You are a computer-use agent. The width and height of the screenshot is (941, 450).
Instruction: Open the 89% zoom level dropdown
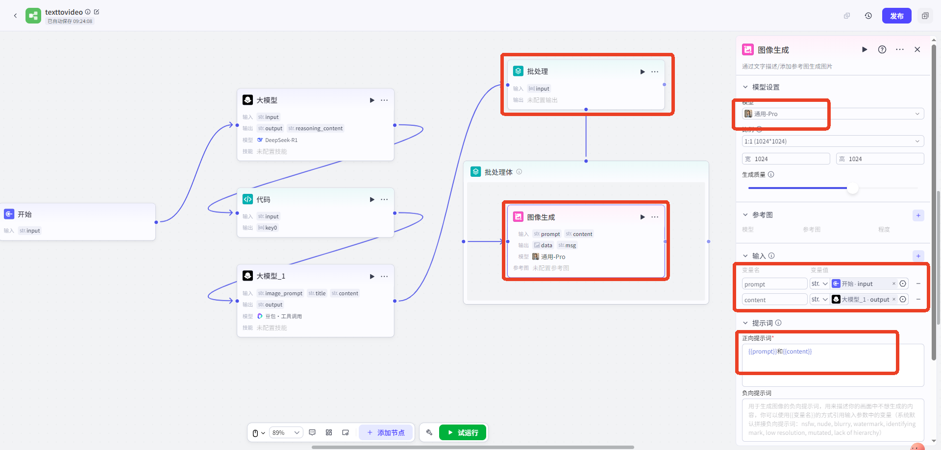point(286,432)
